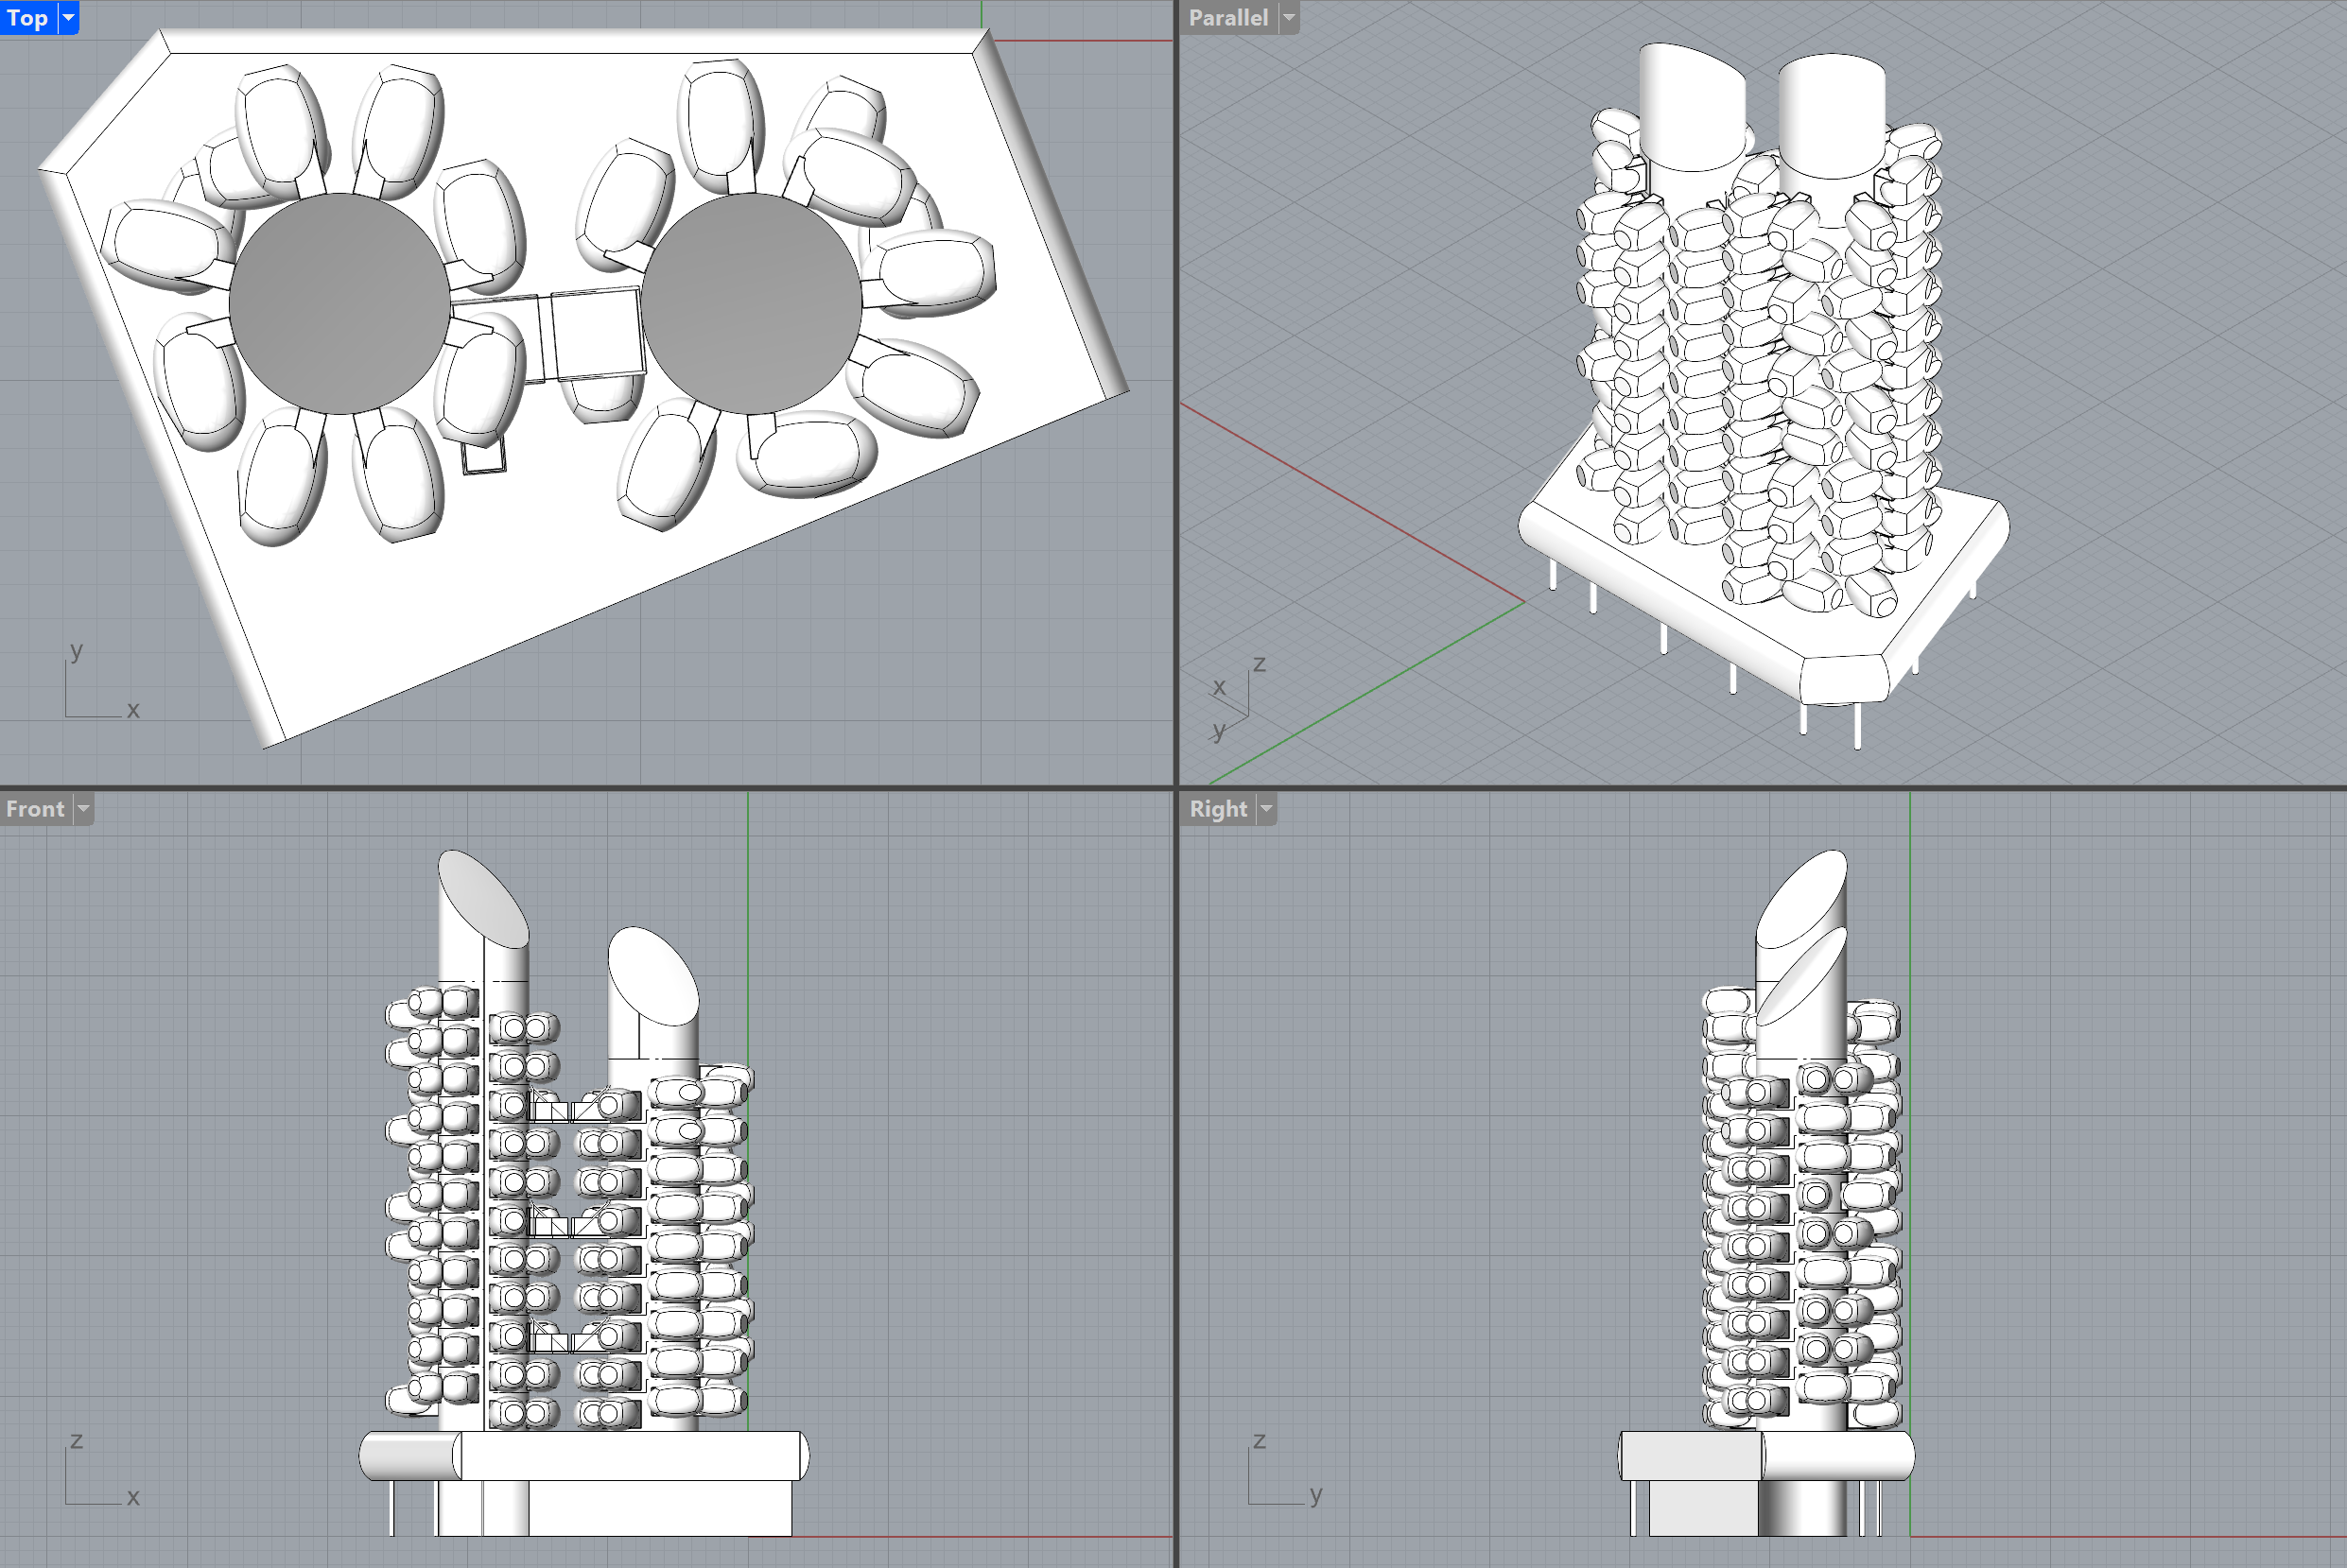Click the Parallel viewport title label
Image resolution: width=2347 pixels, height=1568 pixels.
point(1227,17)
